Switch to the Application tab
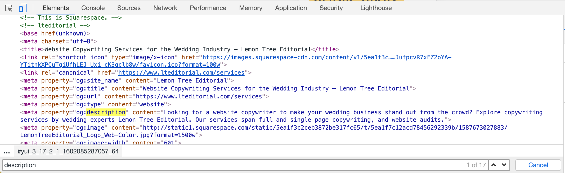The height and width of the screenshot is (173, 565). pos(291,8)
